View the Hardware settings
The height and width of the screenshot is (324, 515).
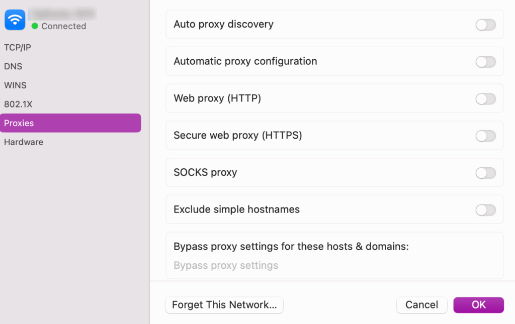(23, 142)
